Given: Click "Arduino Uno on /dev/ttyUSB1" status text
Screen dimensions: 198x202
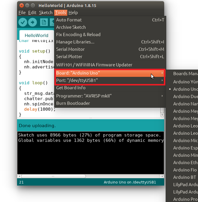Looking at the screenshot, I should pyautogui.click(x=130, y=182).
